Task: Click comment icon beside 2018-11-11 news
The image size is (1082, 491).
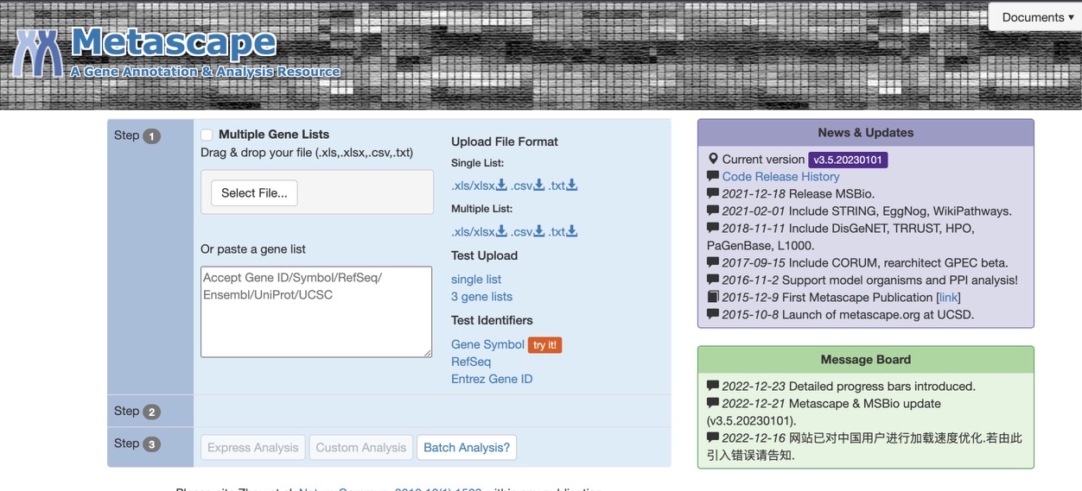Action: [x=713, y=228]
